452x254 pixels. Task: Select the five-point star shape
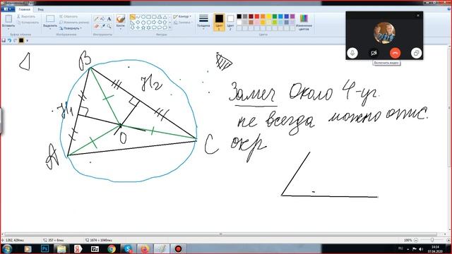(143, 28)
